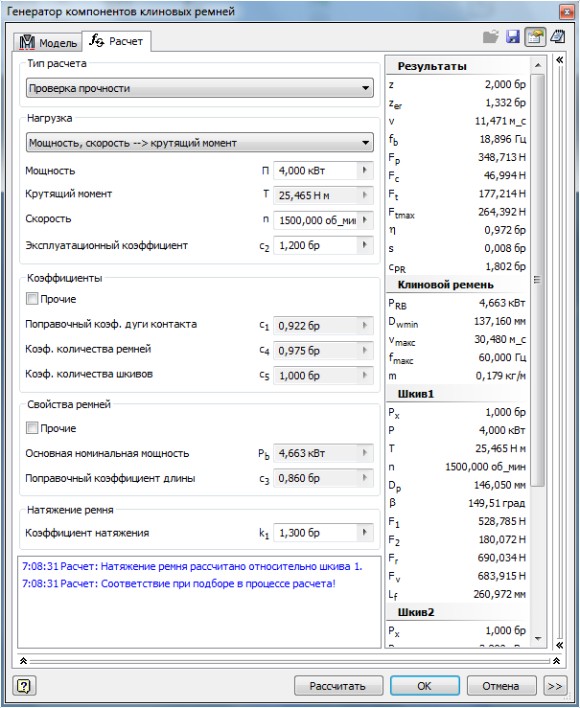
Task: Click message Соответствие при подборе в процессе расчета
Action: coord(179,583)
